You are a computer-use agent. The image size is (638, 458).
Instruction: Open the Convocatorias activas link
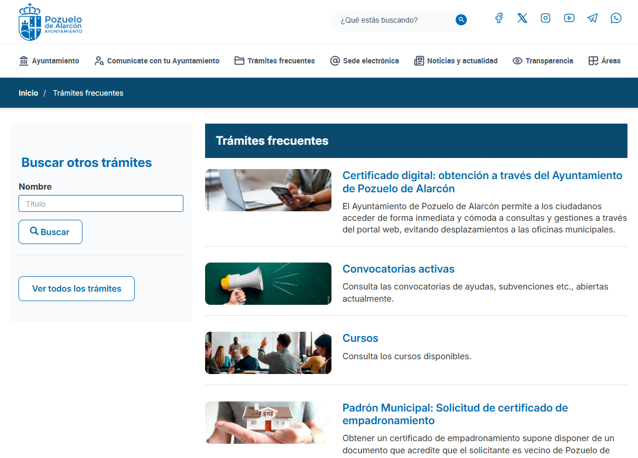[x=399, y=269]
